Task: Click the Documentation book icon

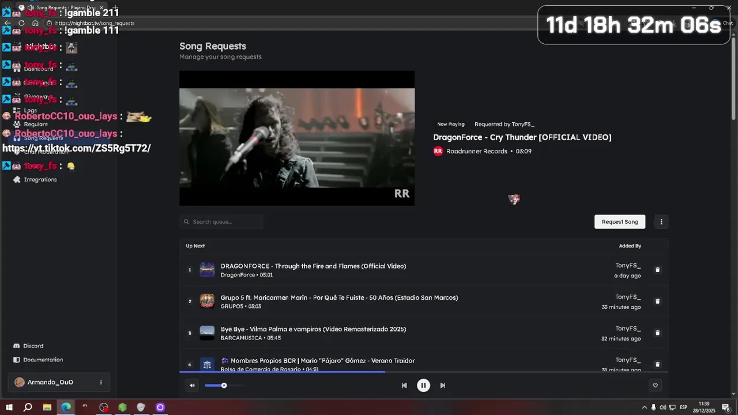Action: click(x=17, y=360)
